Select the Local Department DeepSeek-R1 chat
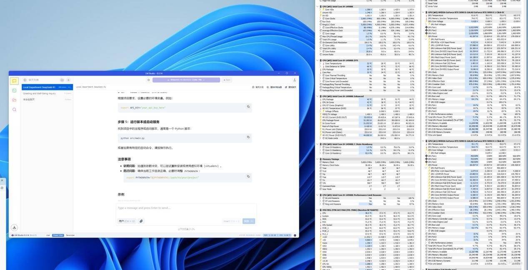 coord(40,87)
